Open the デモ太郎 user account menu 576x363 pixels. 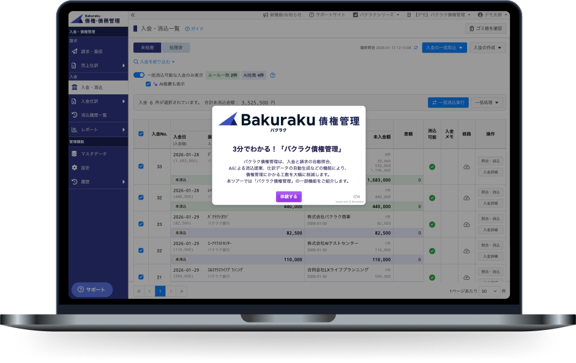[x=493, y=15]
